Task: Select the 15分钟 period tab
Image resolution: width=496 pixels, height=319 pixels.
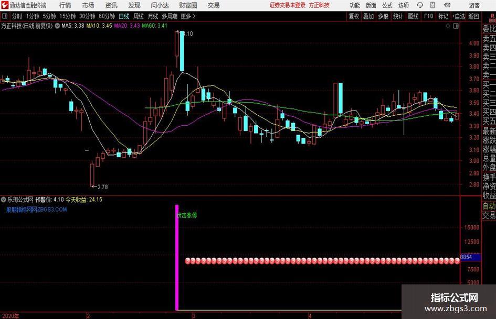Action: click(x=68, y=16)
